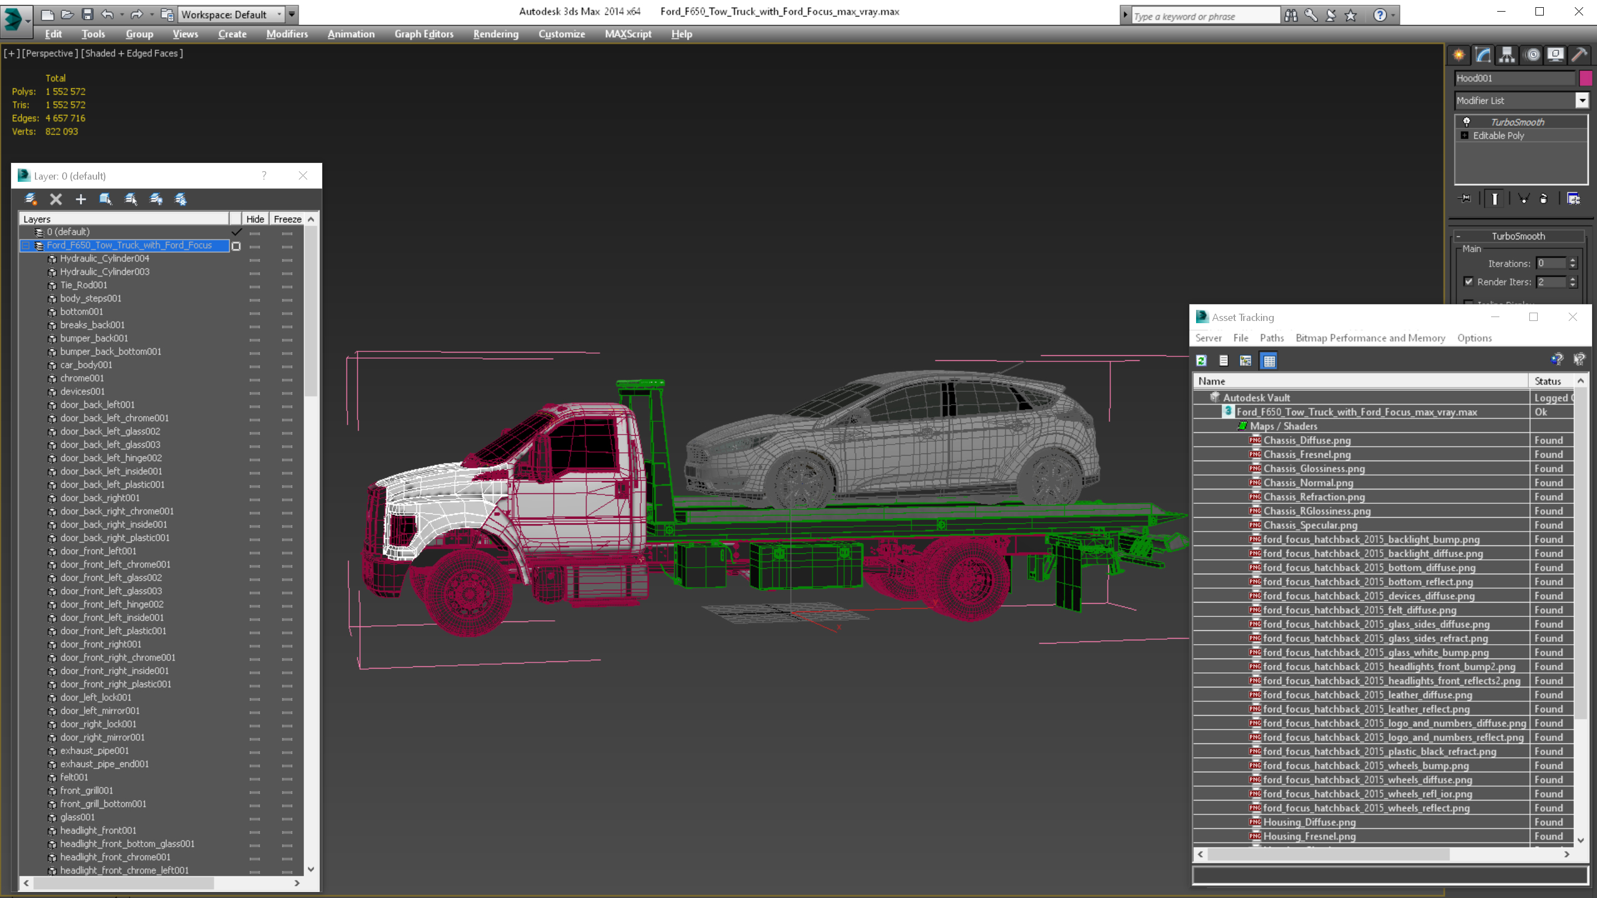The image size is (1597, 898).
Task: Open the Motion command panel tab
Action: [x=1532, y=54]
